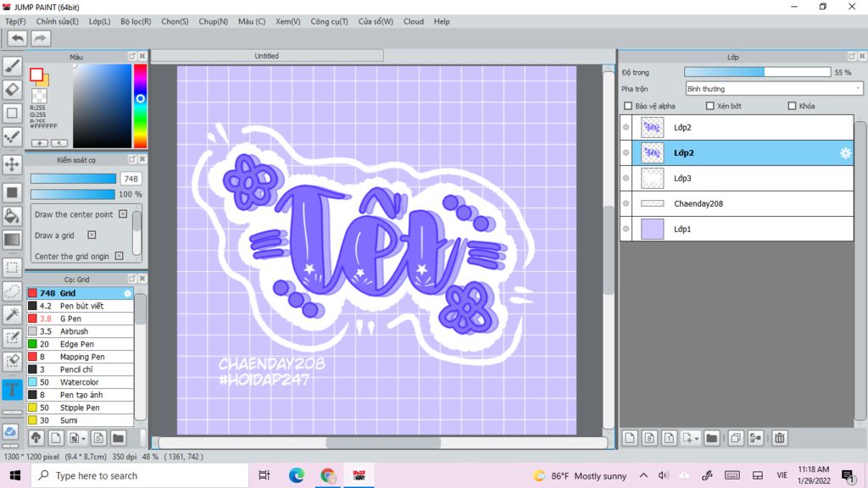
Task: Select the selection pen tool
Action: pos(12,338)
